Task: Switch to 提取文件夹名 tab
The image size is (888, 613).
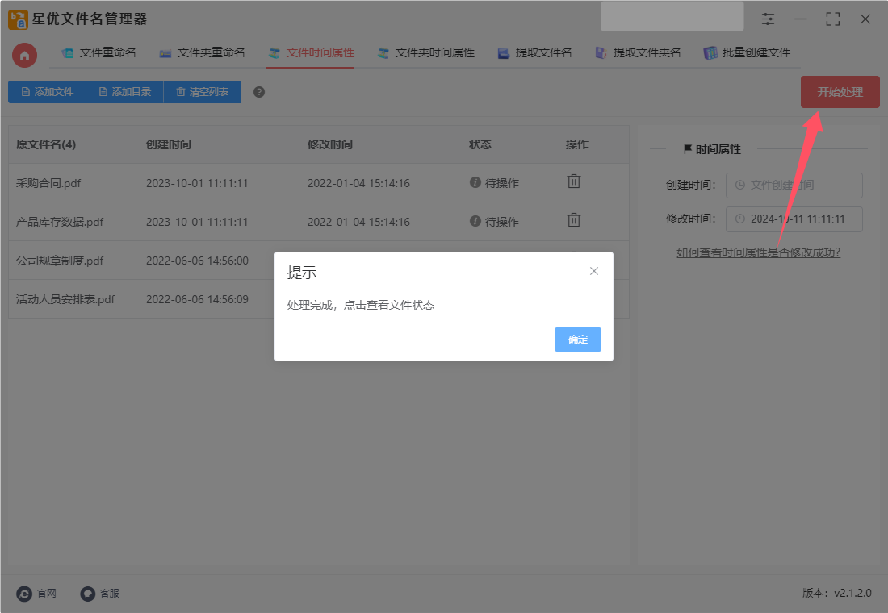Action: tap(638, 52)
